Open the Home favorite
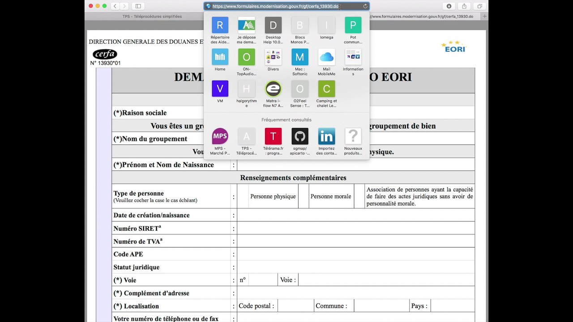 [x=220, y=60]
